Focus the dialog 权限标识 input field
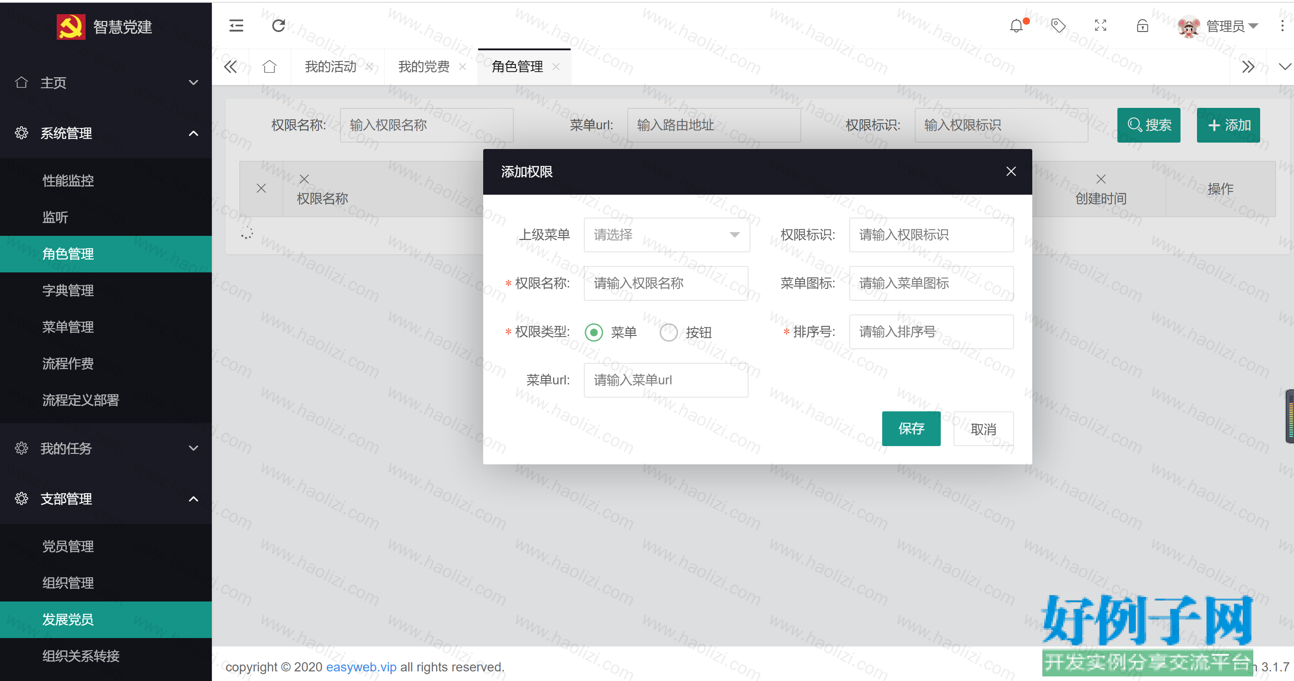Screen dimensions: 1294x681 [931, 235]
